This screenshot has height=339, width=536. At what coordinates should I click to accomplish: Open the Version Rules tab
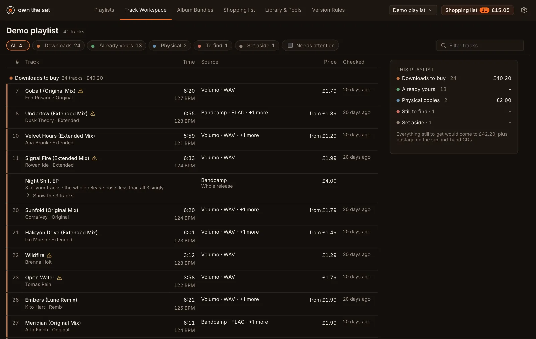pos(328,10)
